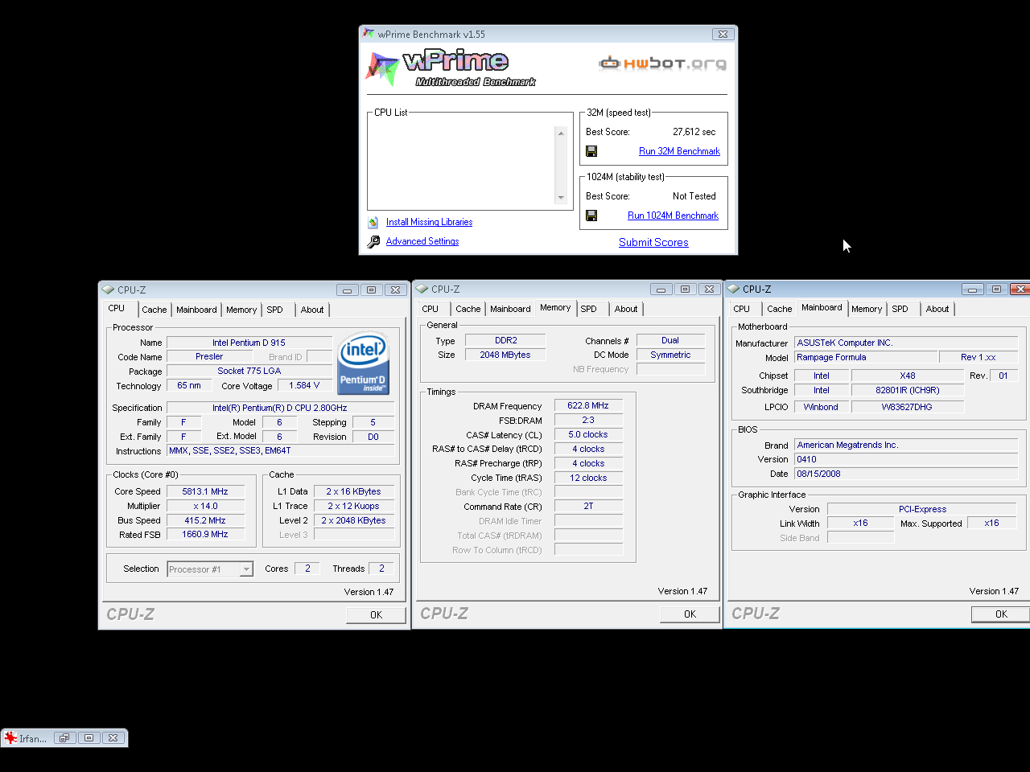1030x772 pixels.
Task: Click the Intel Pentium D 915 name field
Action: click(x=249, y=343)
